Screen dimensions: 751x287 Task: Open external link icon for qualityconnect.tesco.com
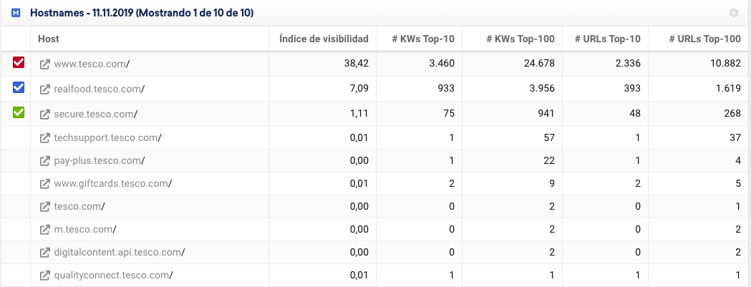(44, 276)
